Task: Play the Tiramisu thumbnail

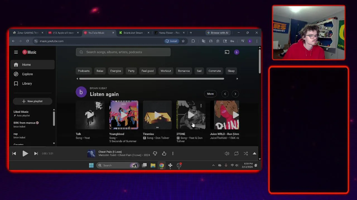Action: coord(157,115)
